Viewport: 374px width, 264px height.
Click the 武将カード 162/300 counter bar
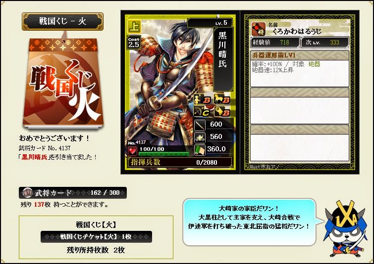pos(73,193)
